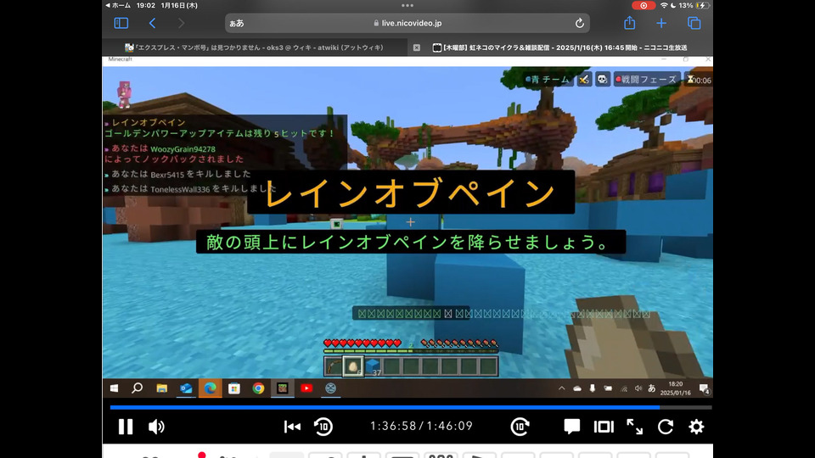
Task: Open Windows notification center icon
Action: coord(704,388)
